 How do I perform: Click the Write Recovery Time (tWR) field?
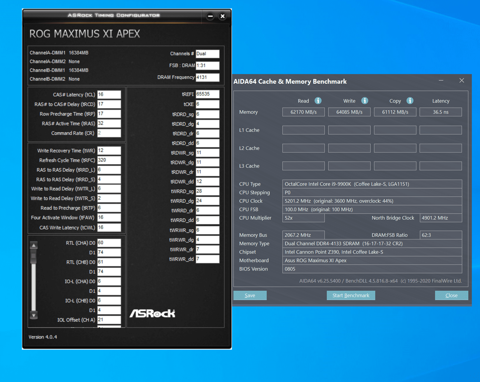(x=109, y=150)
